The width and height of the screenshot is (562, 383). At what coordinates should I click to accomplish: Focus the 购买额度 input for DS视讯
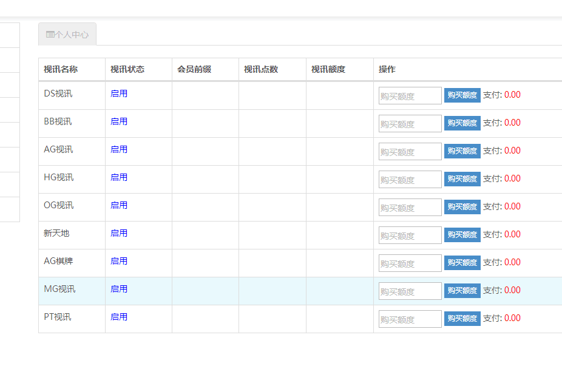point(410,96)
